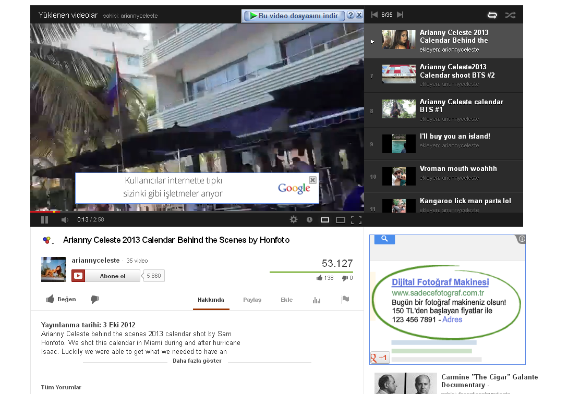Click thumbnail of Vroman mouth woahhh

pyautogui.click(x=399, y=176)
